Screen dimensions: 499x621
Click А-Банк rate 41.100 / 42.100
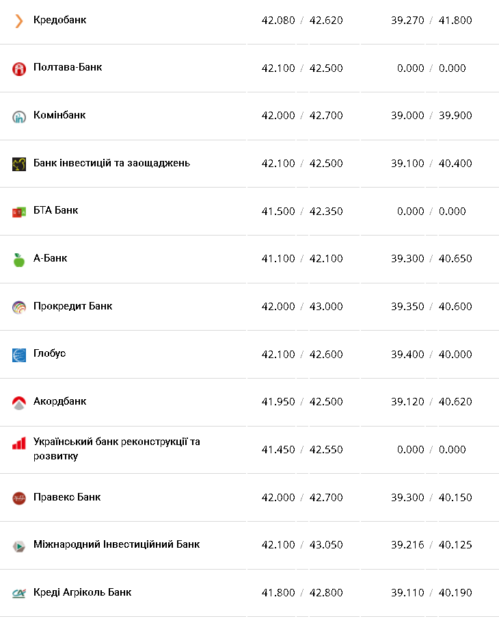pyautogui.click(x=302, y=259)
